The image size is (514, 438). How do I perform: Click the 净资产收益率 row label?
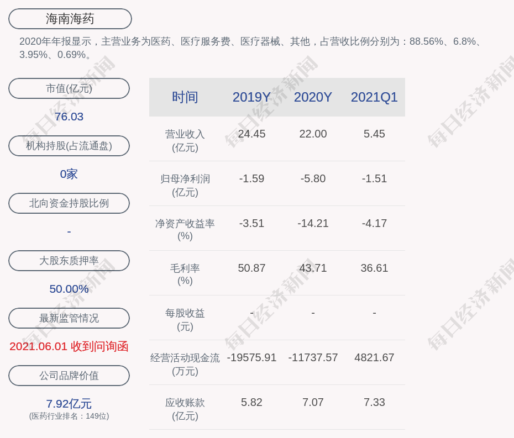pyautogui.click(x=185, y=229)
